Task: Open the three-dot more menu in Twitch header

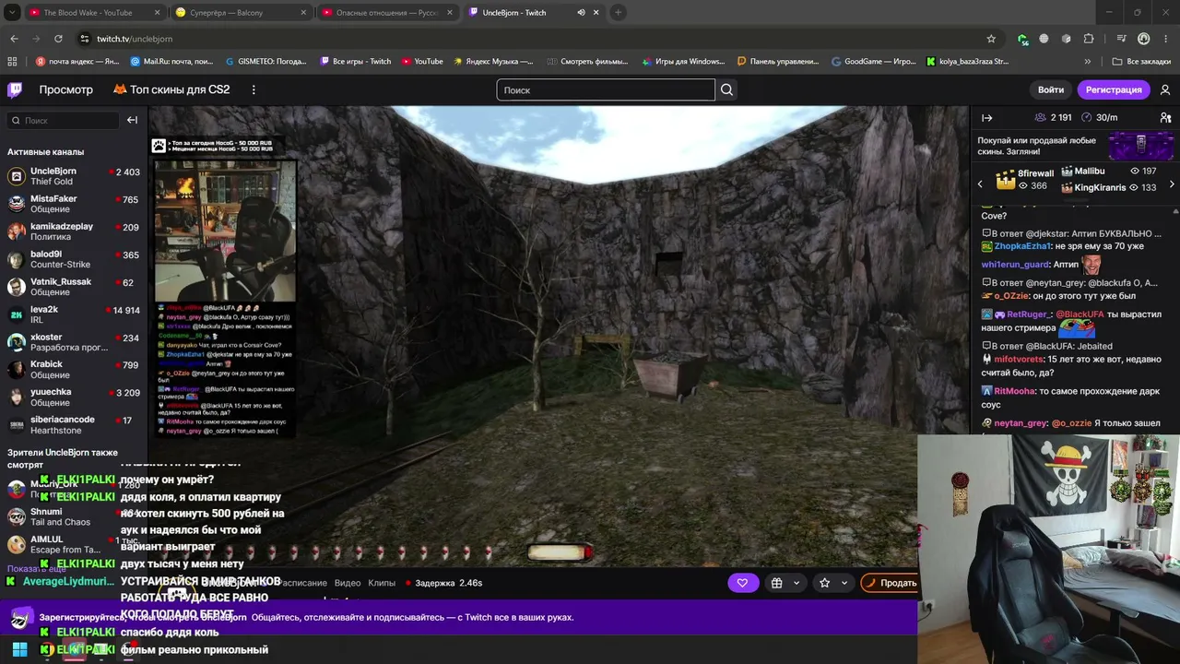Action: [x=254, y=89]
